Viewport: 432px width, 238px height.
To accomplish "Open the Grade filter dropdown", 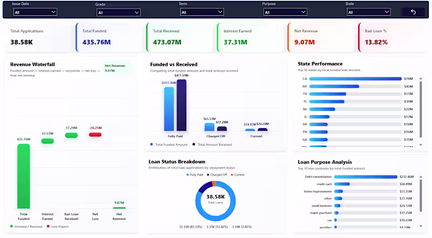I will 118,12.
